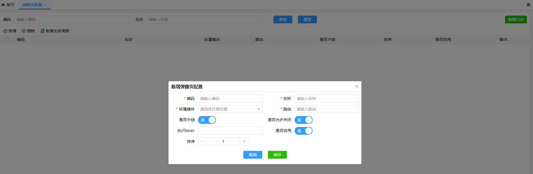This screenshot has height=174, width=533.
Task: Decrease 排序 value with the minus button
Action: click(202, 141)
